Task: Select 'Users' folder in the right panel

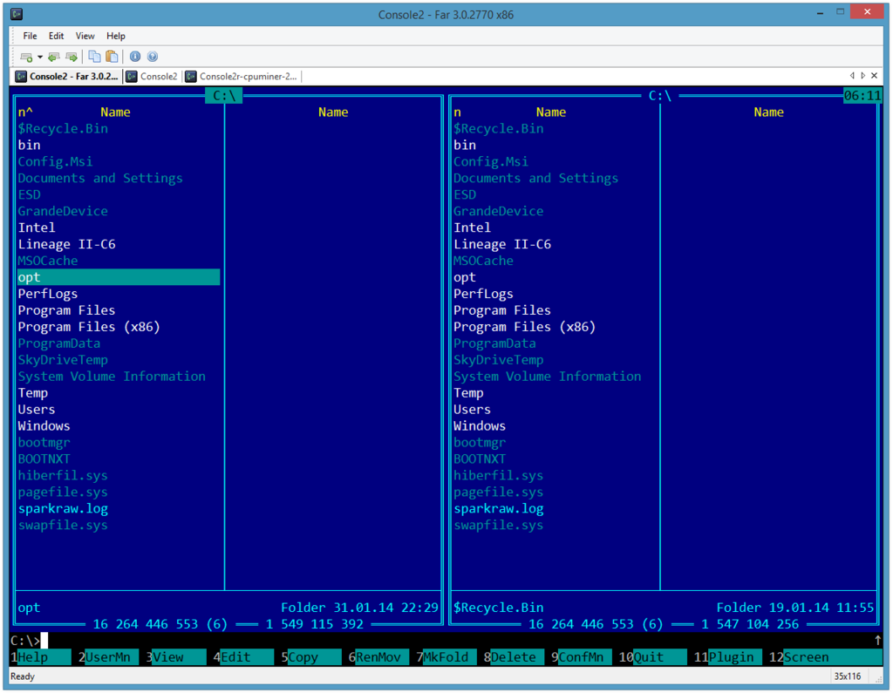Action: pyautogui.click(x=472, y=410)
